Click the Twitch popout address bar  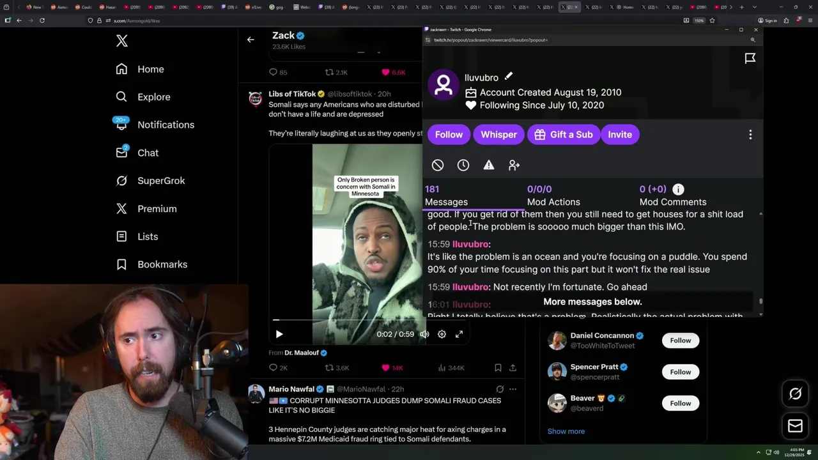(x=588, y=40)
